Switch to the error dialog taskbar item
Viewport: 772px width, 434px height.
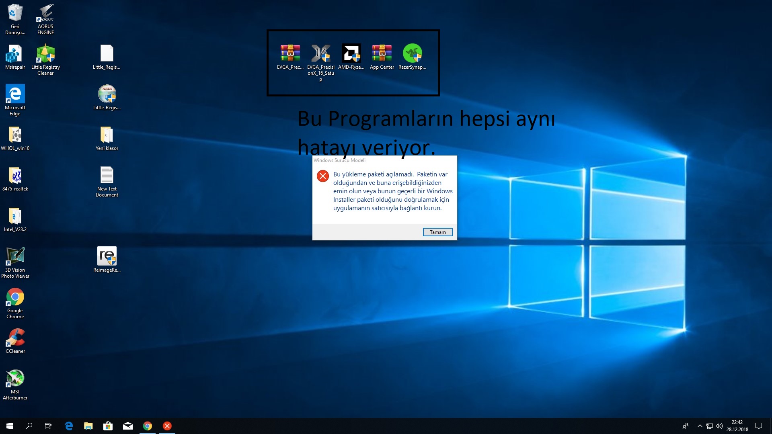click(167, 426)
